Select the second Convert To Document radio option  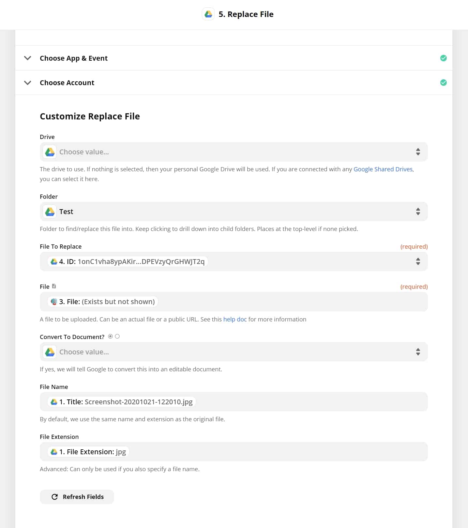click(117, 336)
